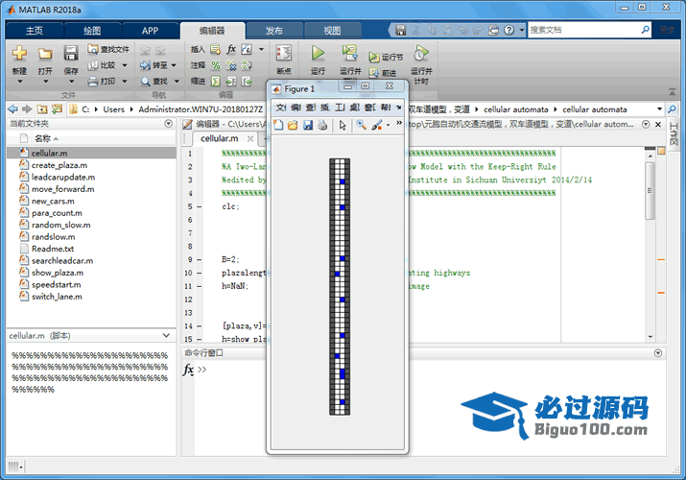Click the print icon in Figure 1 toolbar

[x=323, y=125]
